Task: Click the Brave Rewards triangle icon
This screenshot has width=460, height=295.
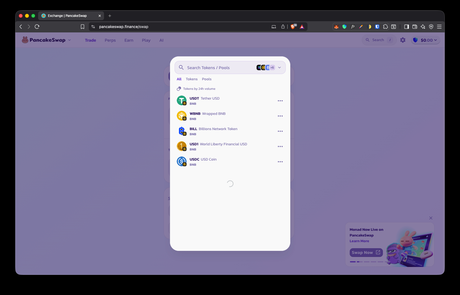Action: [x=302, y=27]
